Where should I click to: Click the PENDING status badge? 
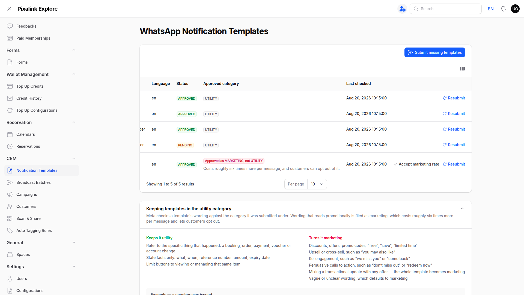pyautogui.click(x=185, y=145)
